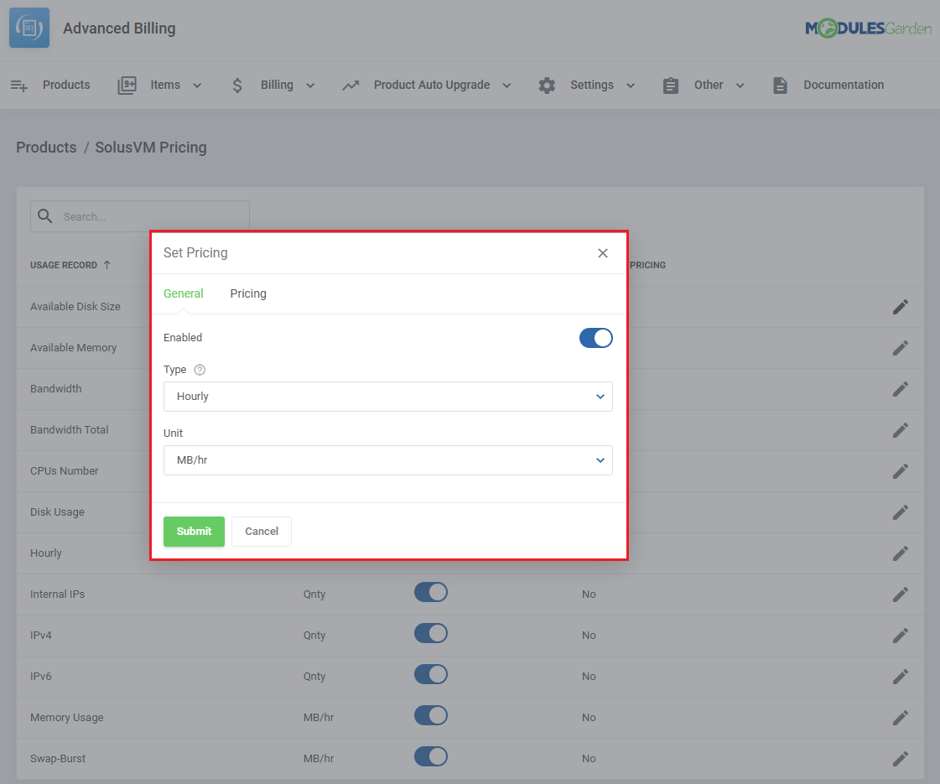
Task: Click the ModulesGarden logo link
Action: tap(868, 28)
